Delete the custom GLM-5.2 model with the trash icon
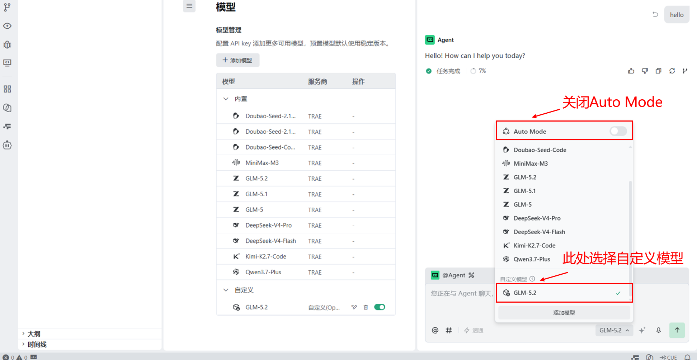The height and width of the screenshot is (360, 697). (366, 307)
